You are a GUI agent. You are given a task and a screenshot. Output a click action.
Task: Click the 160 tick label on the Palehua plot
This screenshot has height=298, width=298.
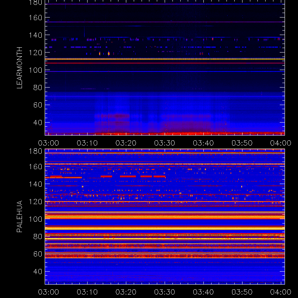(35, 167)
